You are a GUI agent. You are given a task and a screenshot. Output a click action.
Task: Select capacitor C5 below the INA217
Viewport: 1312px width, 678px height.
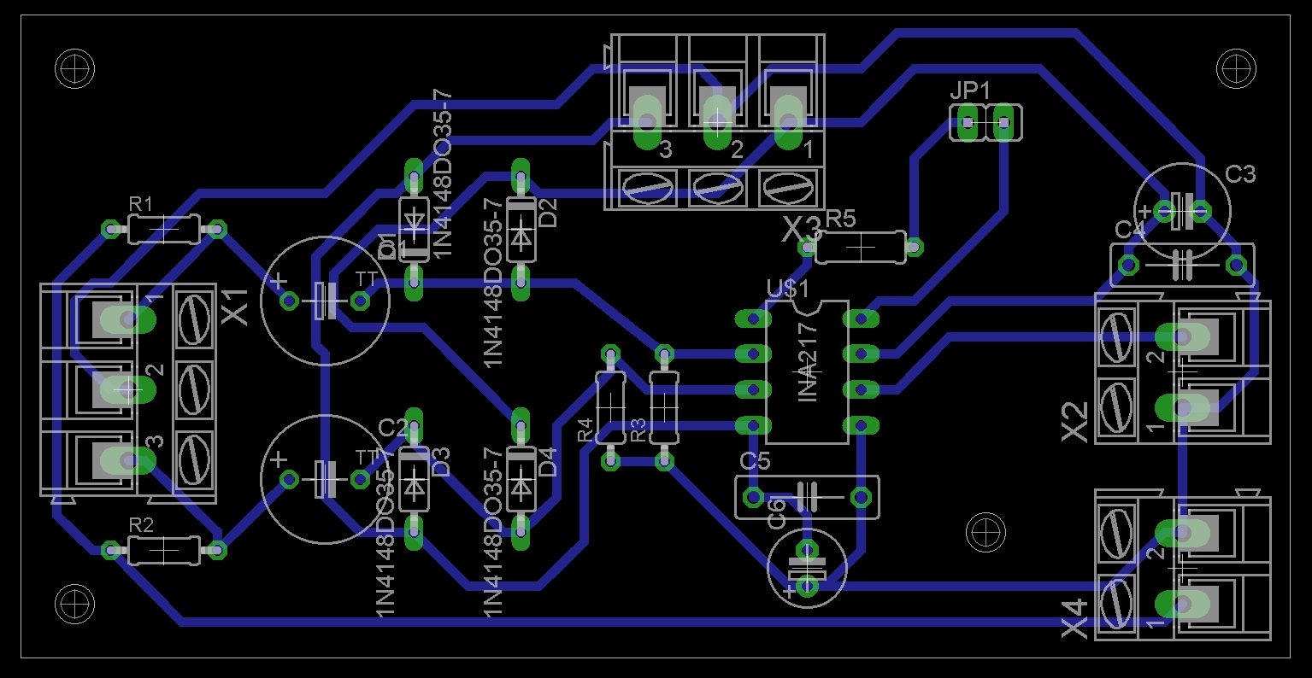(806, 495)
